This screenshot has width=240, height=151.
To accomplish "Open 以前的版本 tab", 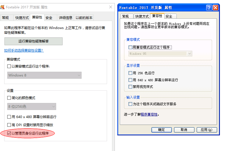I will (84, 18).
